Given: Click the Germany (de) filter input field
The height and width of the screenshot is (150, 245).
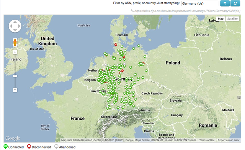Looking at the screenshot, I should click(x=200, y=3).
